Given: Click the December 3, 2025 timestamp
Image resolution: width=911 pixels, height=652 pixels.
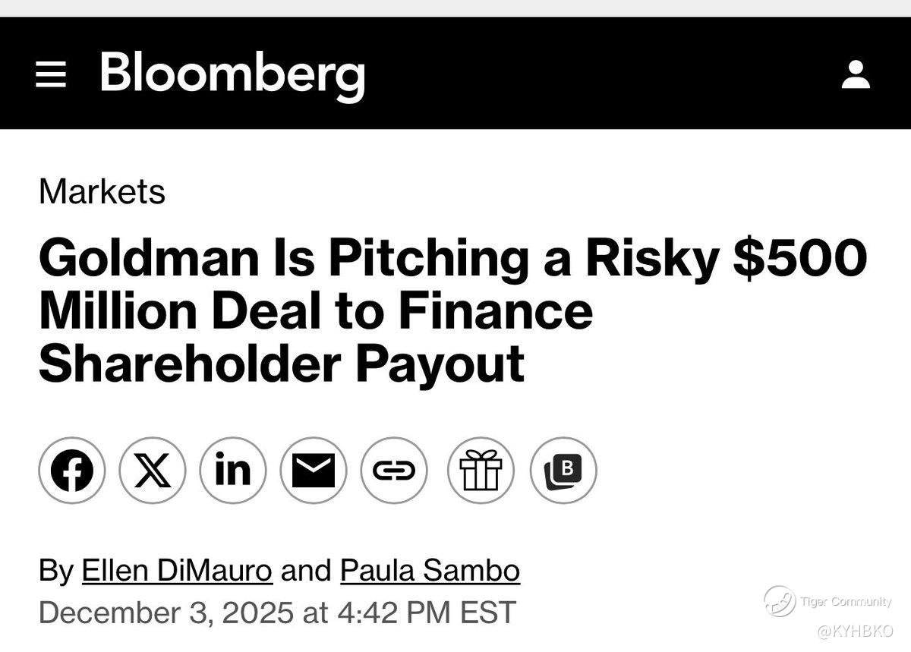Looking at the screenshot, I should tap(277, 612).
